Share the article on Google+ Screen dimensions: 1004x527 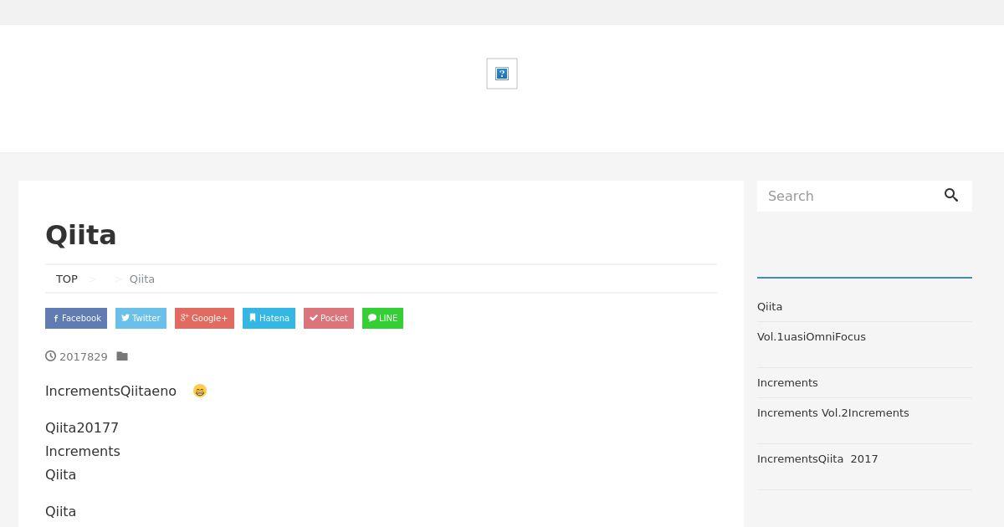[204, 318]
